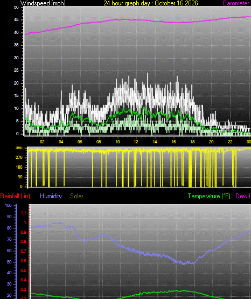This screenshot has height=299, width=251.
Task: Select the 0.8 tick on red rainfall axis
Action: [24, 241]
